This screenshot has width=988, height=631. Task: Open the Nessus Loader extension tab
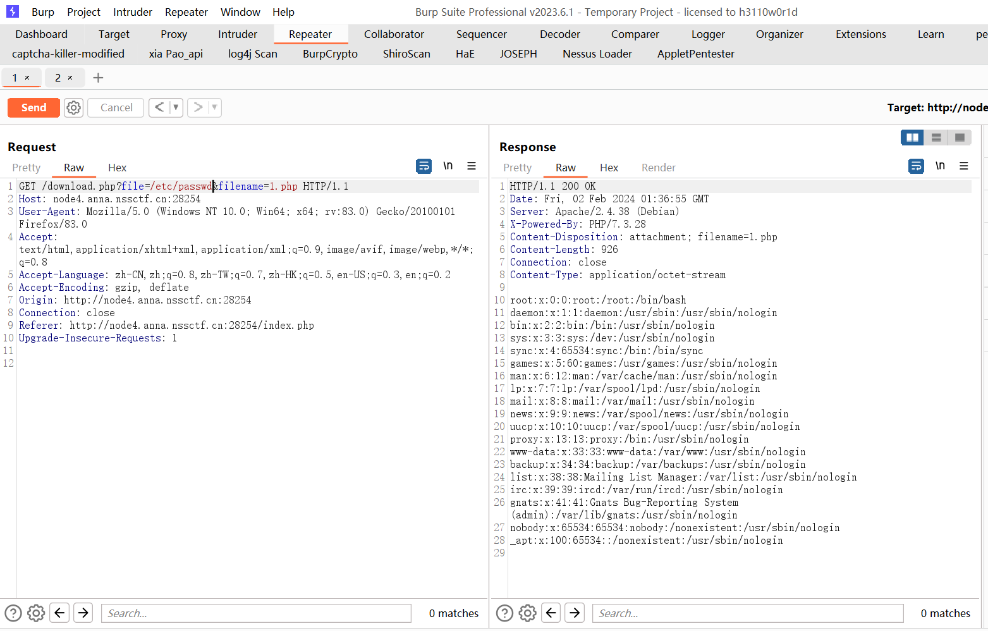[x=597, y=54]
